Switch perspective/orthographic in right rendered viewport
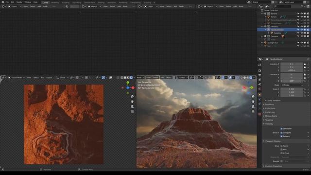Image resolution: width=311 pixels, height=175 pixels. [x=253, y=111]
